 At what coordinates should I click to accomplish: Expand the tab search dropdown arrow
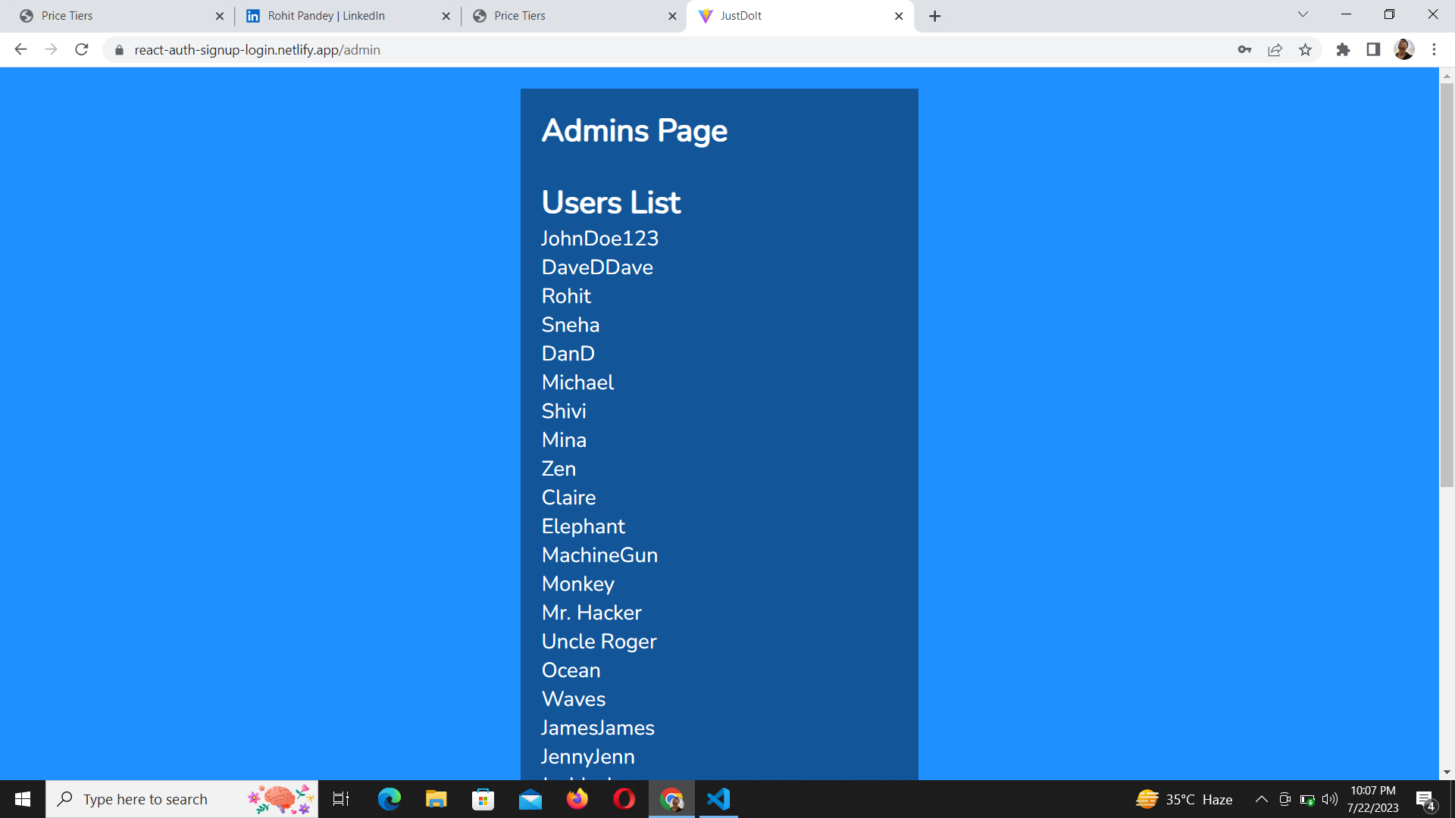tap(1303, 14)
